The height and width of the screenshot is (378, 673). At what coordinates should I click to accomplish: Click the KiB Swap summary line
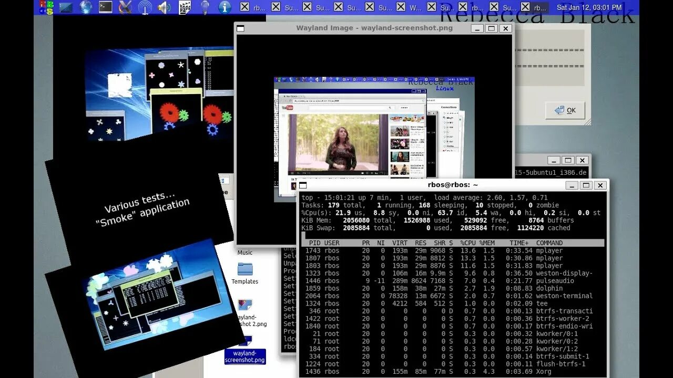436,228
